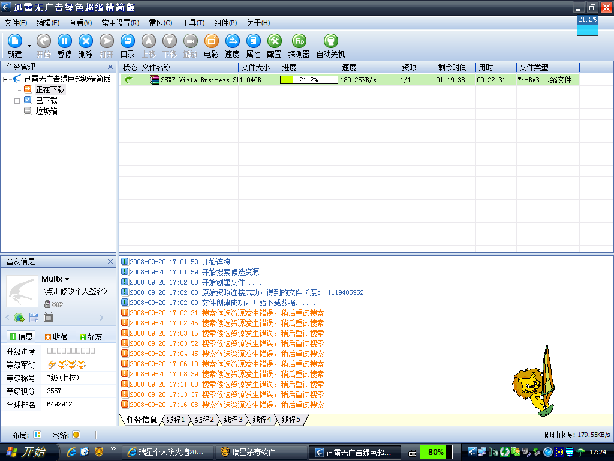Switch to the 好友 tab
This screenshot has width=614, height=461.
tap(91, 337)
